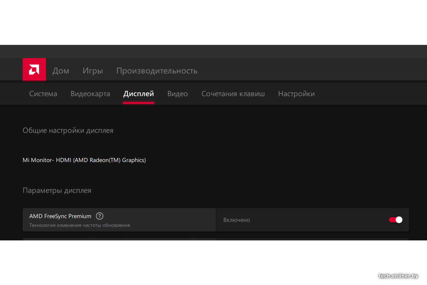Screen dimensions: 427x285
Task: Select the Система sub-tab
Action: tap(43, 94)
